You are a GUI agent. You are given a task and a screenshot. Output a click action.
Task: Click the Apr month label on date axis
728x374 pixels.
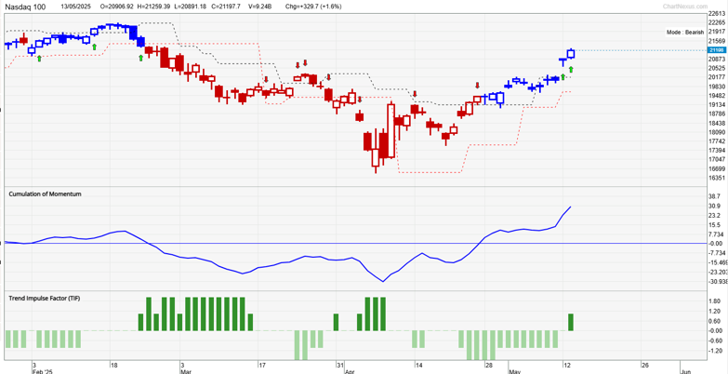[x=350, y=371]
